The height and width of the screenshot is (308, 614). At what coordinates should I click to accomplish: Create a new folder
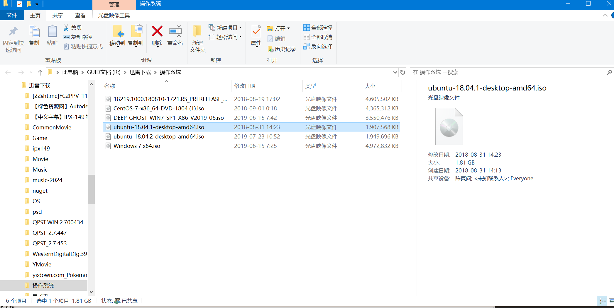coord(197,39)
